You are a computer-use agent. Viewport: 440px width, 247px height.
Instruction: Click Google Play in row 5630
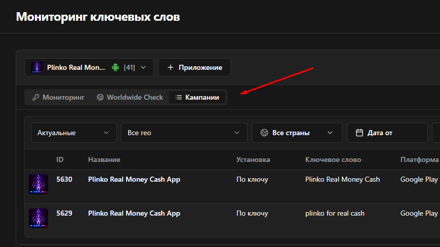tap(419, 180)
